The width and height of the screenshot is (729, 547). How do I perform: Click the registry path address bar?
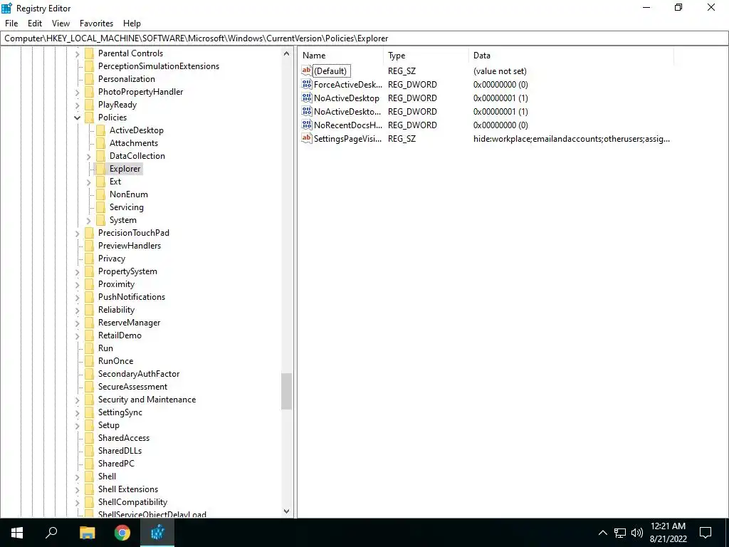(x=364, y=38)
